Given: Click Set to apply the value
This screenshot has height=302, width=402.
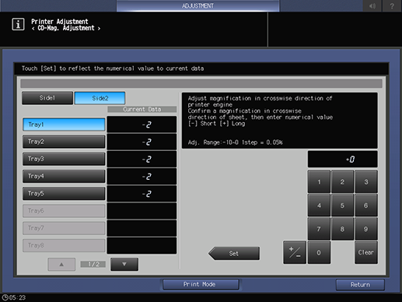Looking at the screenshot, I should coord(234,253).
